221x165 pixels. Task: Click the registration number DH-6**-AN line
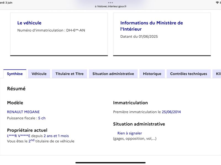[x=51, y=30]
